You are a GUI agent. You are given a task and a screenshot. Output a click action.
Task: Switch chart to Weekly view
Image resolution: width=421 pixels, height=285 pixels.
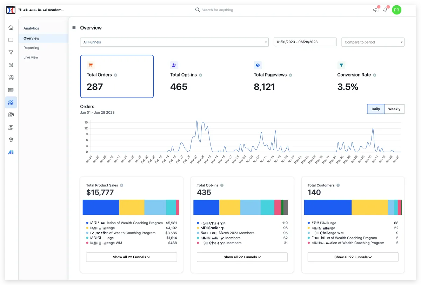click(394, 109)
